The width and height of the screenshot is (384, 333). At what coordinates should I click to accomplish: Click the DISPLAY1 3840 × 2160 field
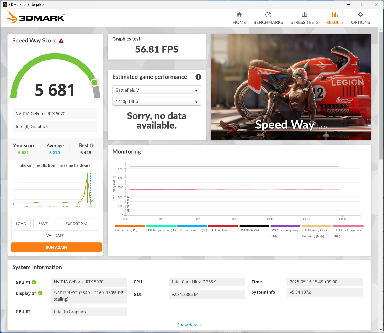click(89, 296)
